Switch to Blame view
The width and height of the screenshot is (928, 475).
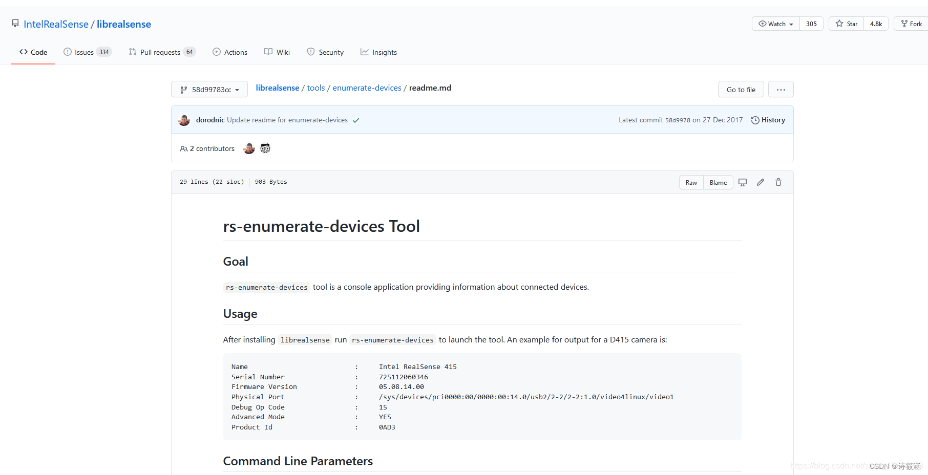pos(718,182)
